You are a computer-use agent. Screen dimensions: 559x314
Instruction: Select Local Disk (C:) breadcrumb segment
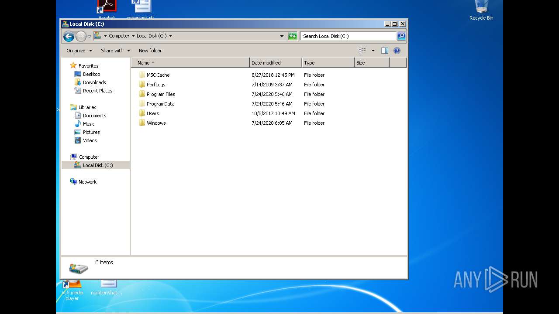152,36
